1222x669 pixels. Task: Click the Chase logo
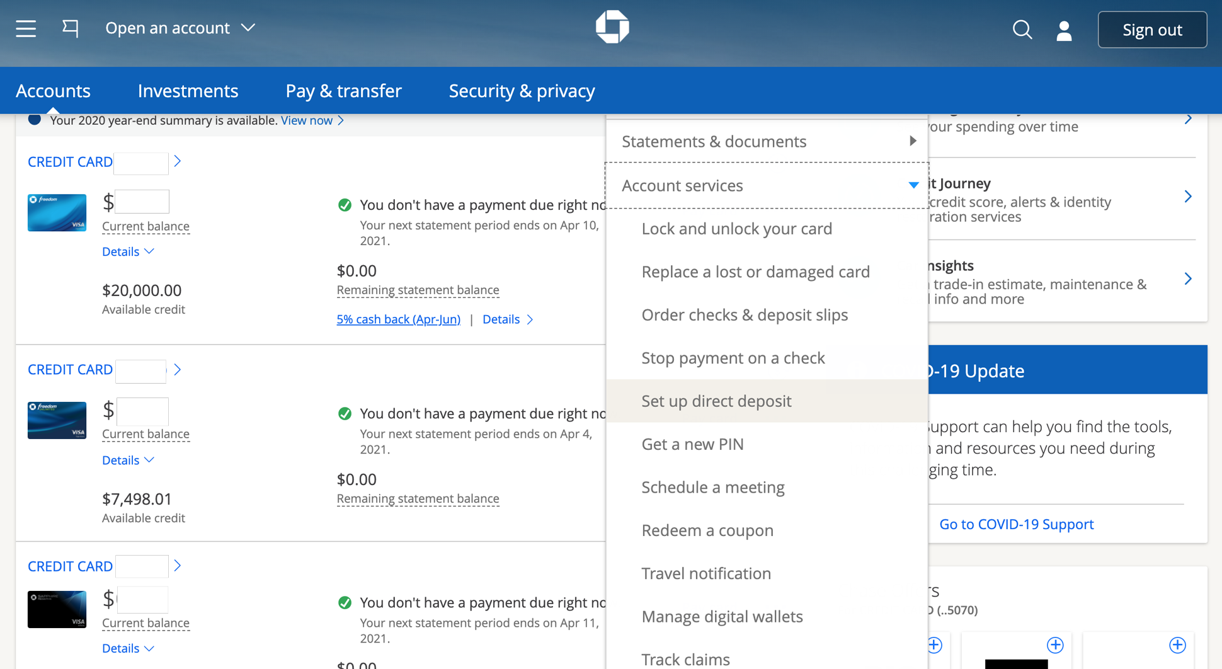(x=612, y=26)
